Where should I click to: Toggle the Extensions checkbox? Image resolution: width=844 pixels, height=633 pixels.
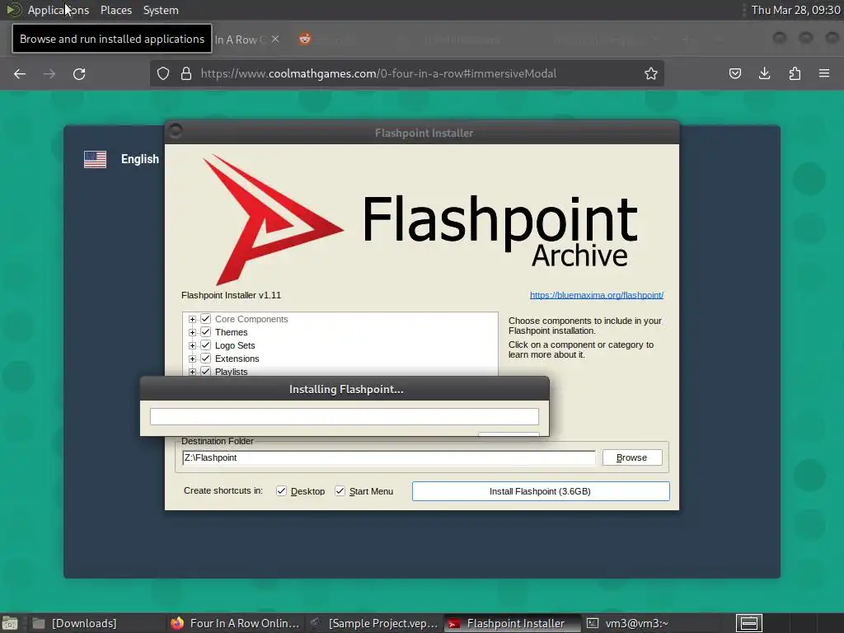tap(205, 359)
